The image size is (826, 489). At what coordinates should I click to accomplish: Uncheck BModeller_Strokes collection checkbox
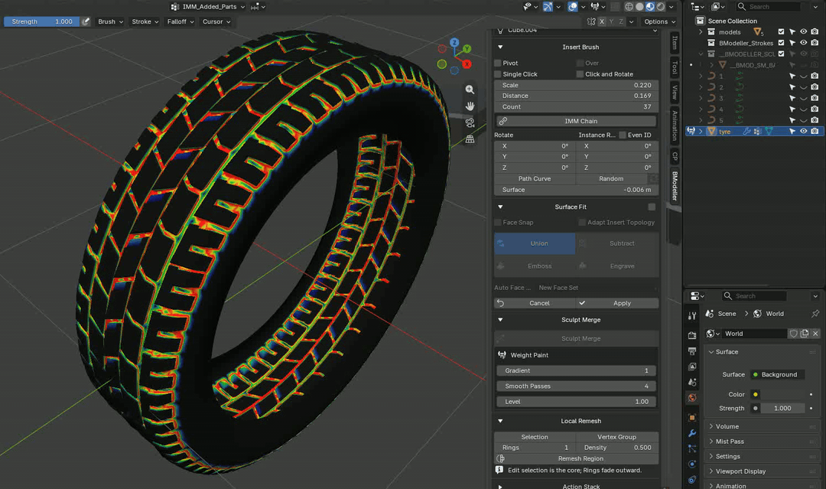781,43
